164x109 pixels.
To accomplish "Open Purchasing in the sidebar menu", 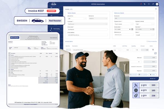I will (57, 29).
